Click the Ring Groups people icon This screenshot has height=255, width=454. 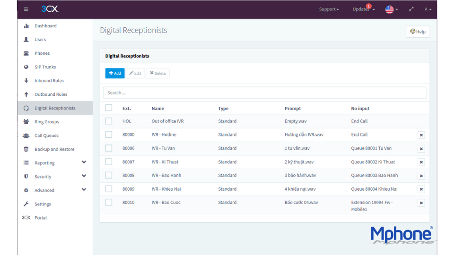click(26, 122)
